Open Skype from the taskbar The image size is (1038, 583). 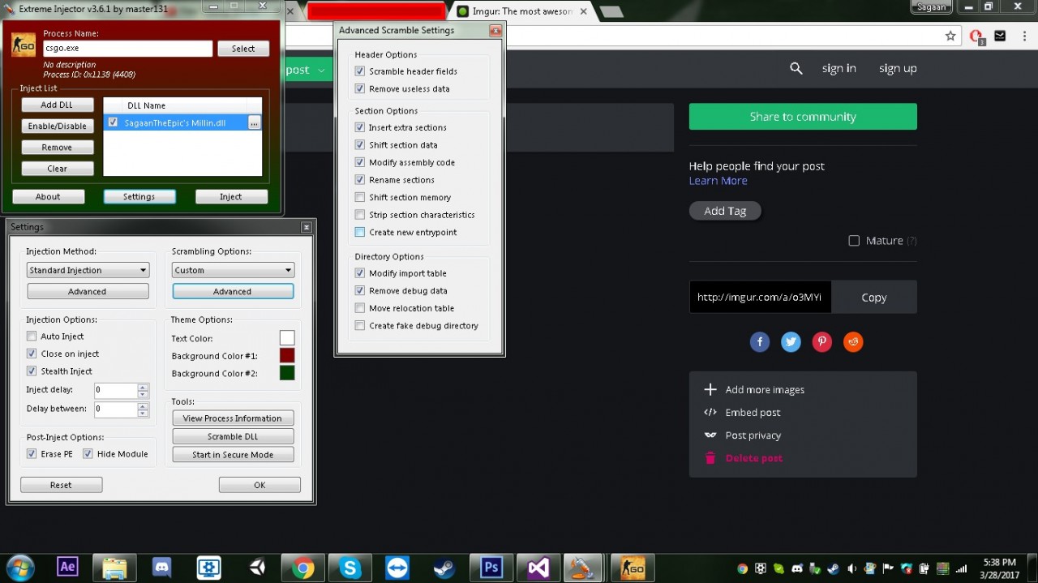point(351,568)
